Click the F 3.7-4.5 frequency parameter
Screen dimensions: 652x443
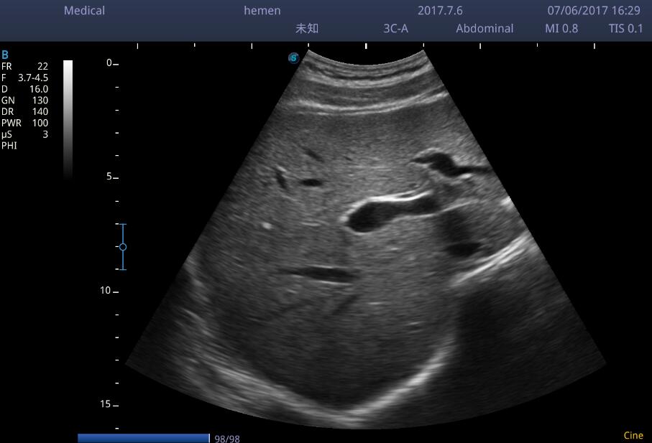24,78
